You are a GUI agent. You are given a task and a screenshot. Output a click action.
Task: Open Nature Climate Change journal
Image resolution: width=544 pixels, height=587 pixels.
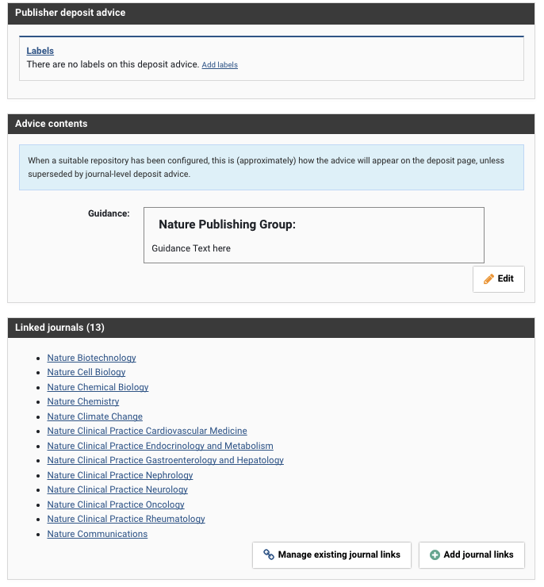coord(95,416)
